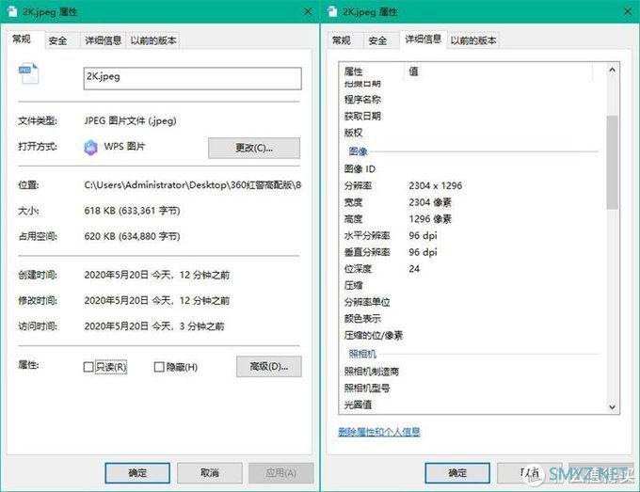Click the 程序名称 property row
Viewport: 640px width, 492px height.
[x=472, y=100]
